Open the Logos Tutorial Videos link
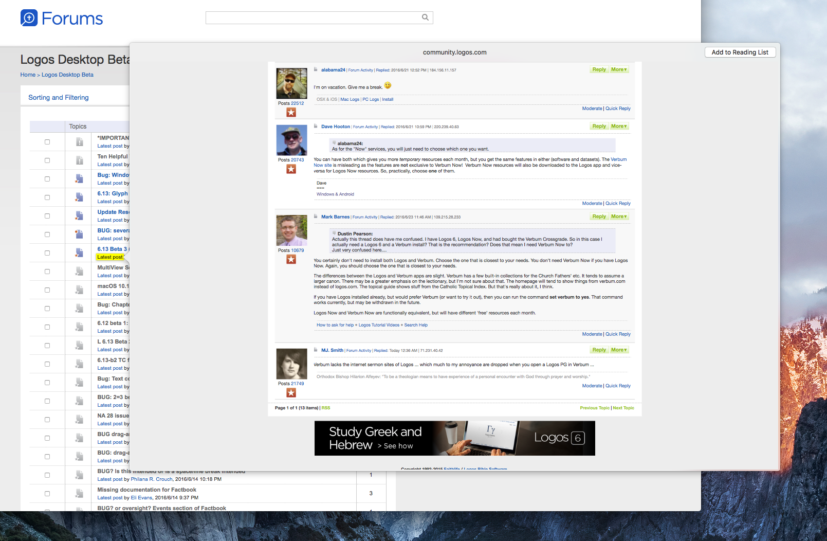The image size is (827, 541). click(379, 325)
